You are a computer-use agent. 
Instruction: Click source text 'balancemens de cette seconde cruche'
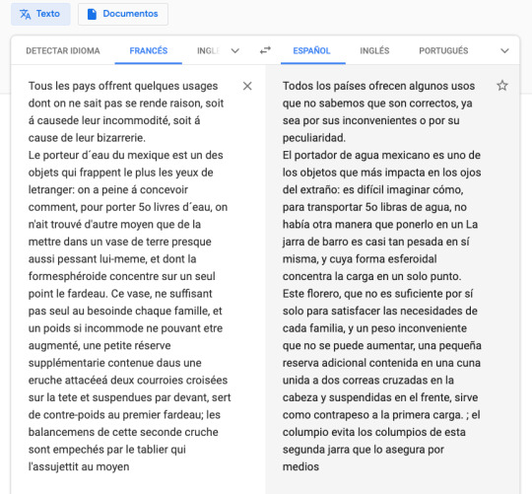coord(123,432)
